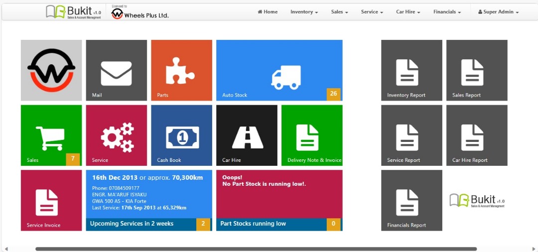Click the Parts puzzle piece tile
Screen dimensions: 538x252
click(x=181, y=71)
